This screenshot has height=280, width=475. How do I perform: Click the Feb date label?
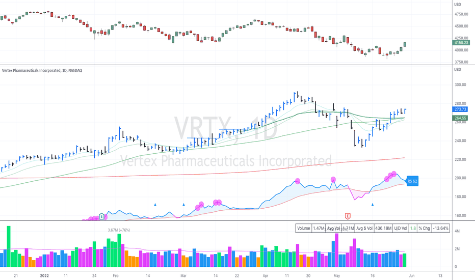pos(115,276)
